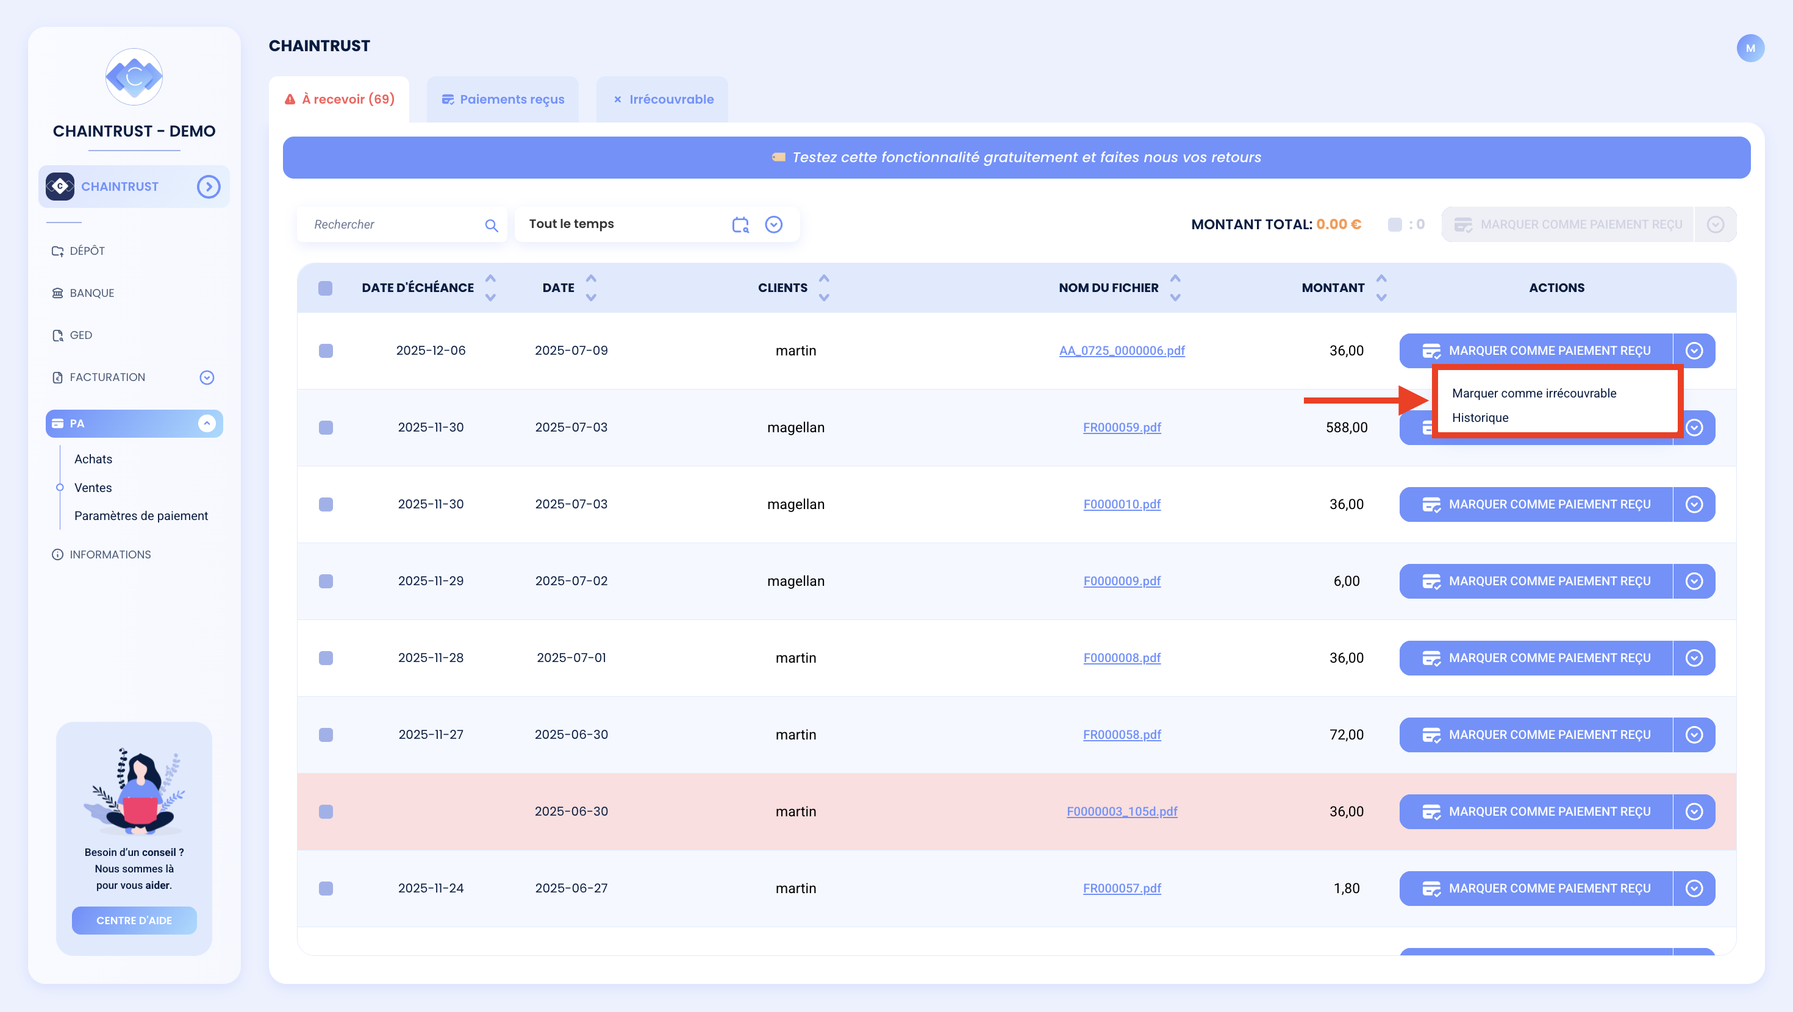Choose Marquer comme irrécouvrable menu item
This screenshot has height=1012, width=1793.
tap(1534, 393)
